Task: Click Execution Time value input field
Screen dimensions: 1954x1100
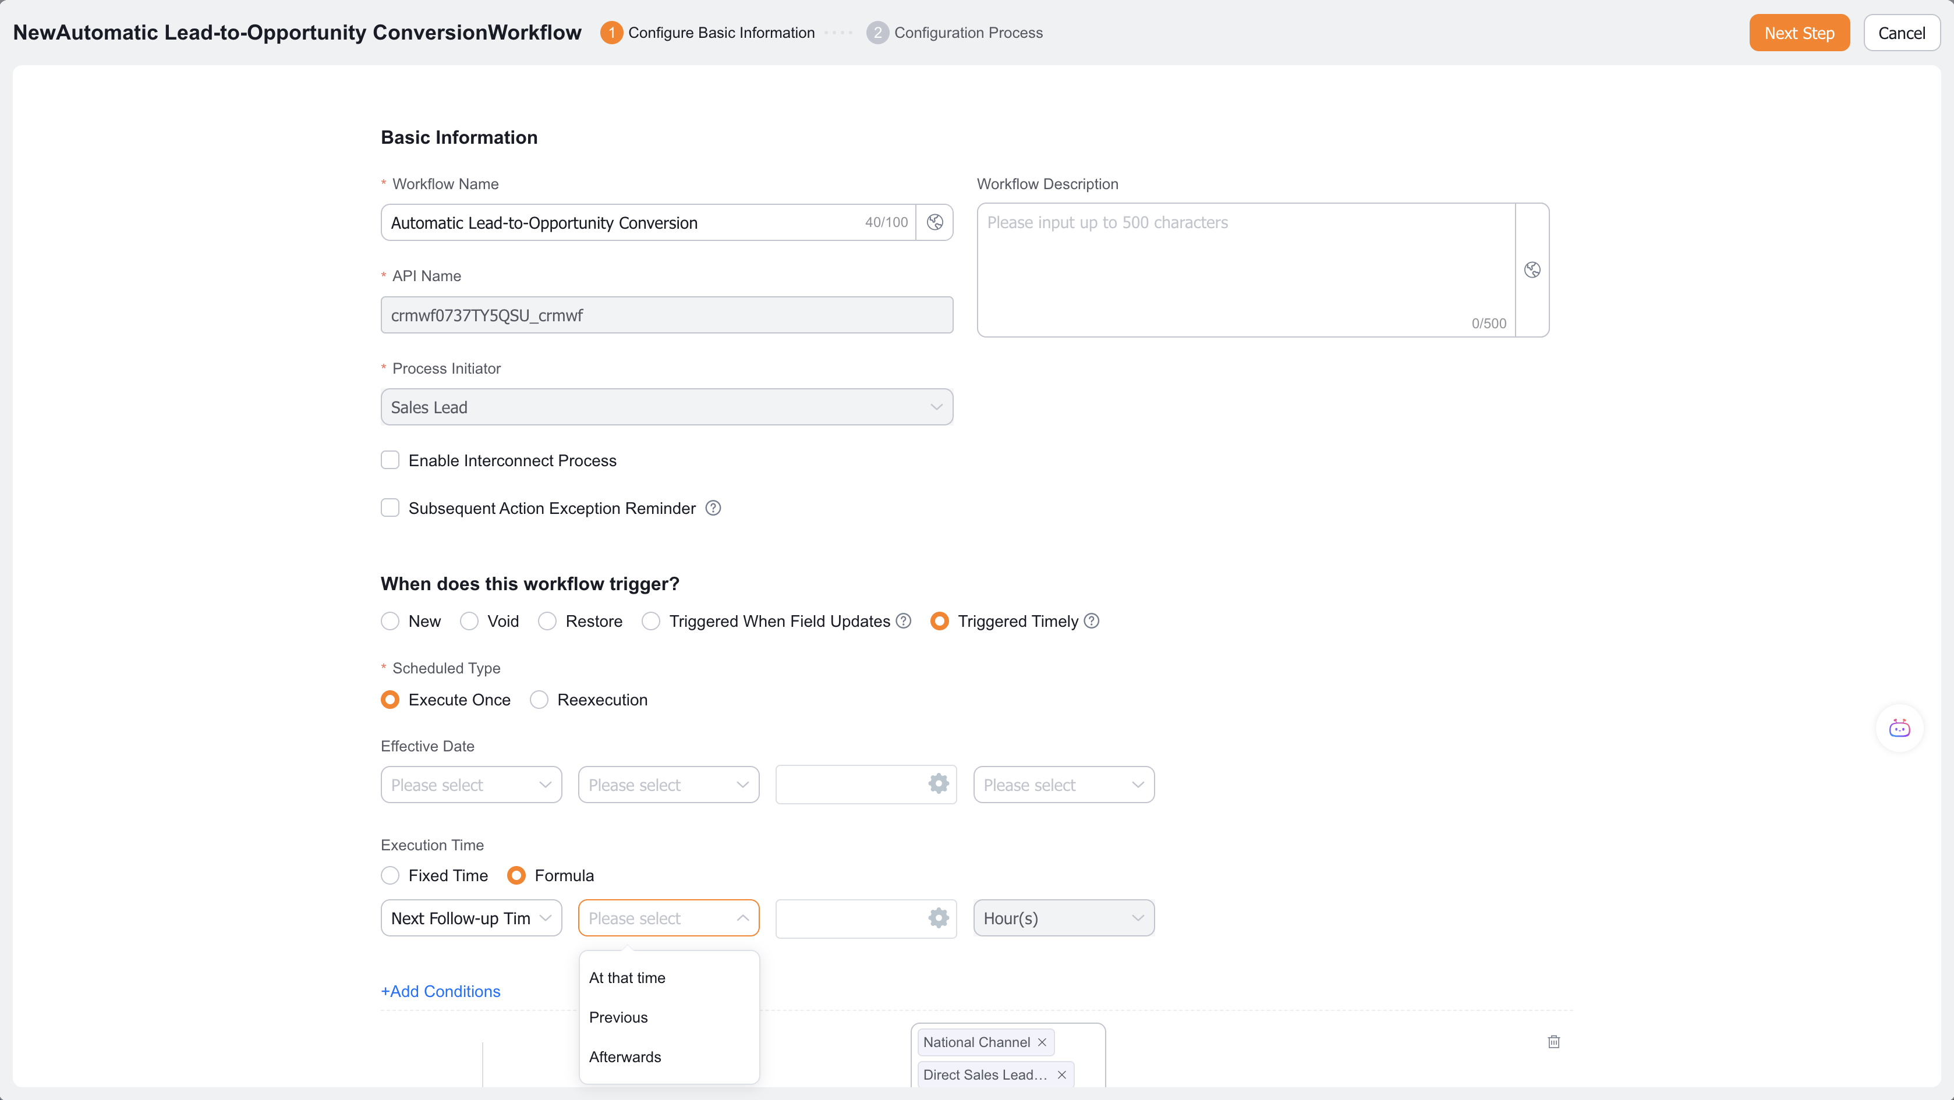Action: tap(865, 918)
